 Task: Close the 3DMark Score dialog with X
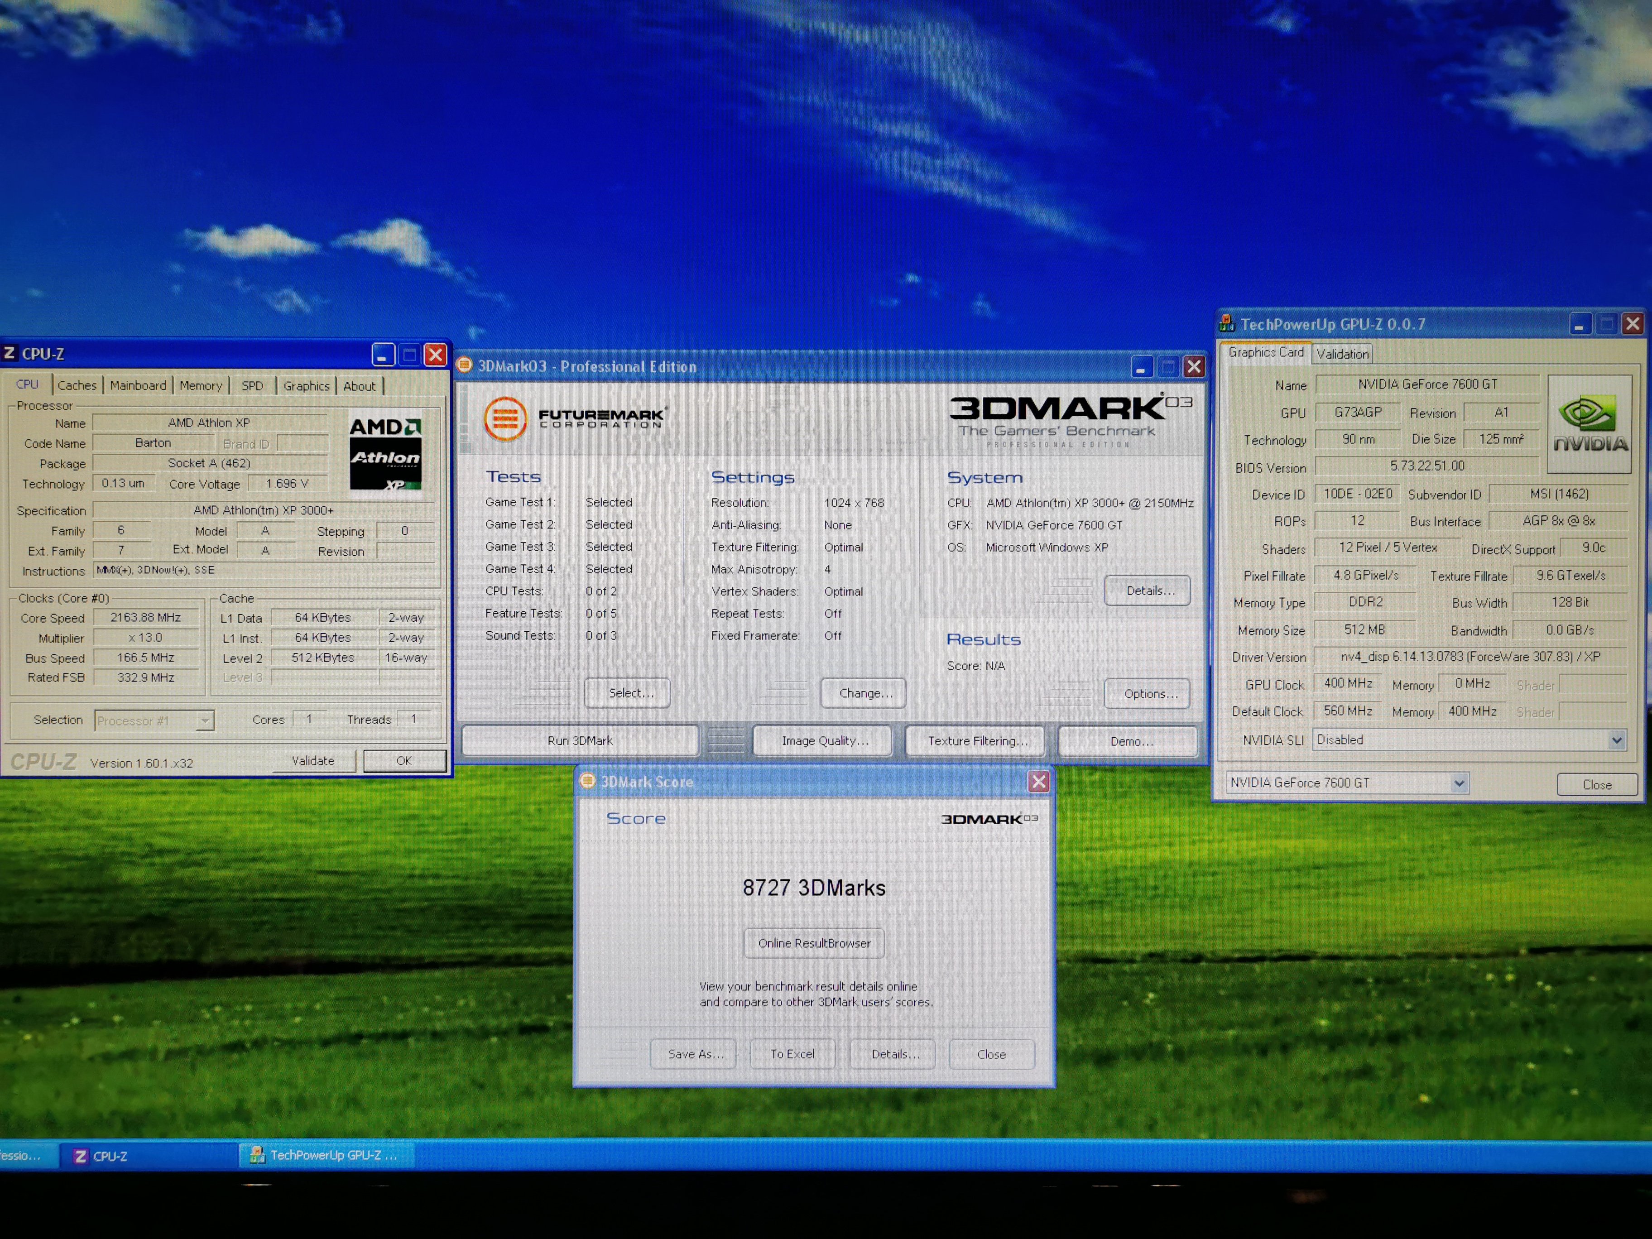tap(1038, 781)
